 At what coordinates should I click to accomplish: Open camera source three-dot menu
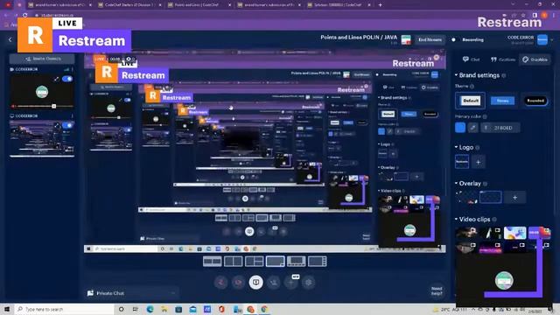(72, 69)
